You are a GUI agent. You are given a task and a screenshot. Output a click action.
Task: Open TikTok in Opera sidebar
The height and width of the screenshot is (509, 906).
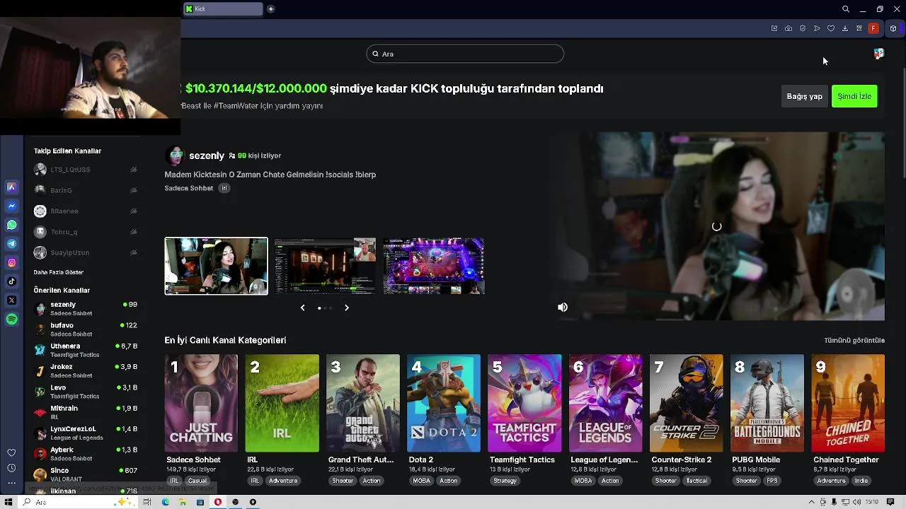(11, 281)
